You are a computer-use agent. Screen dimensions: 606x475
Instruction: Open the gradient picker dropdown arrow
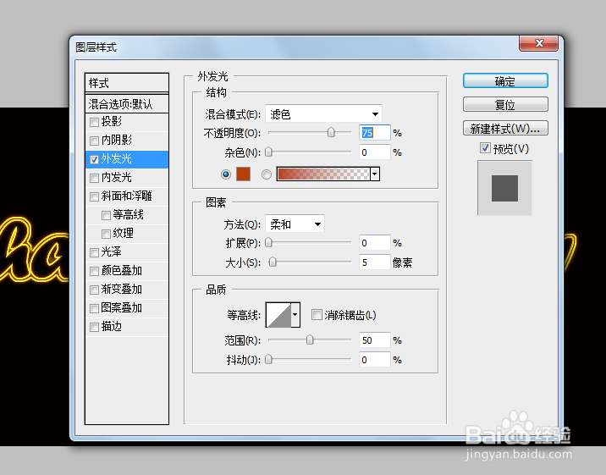(375, 174)
